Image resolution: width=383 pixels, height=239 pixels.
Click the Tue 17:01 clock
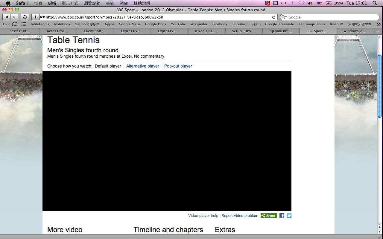click(357, 3)
